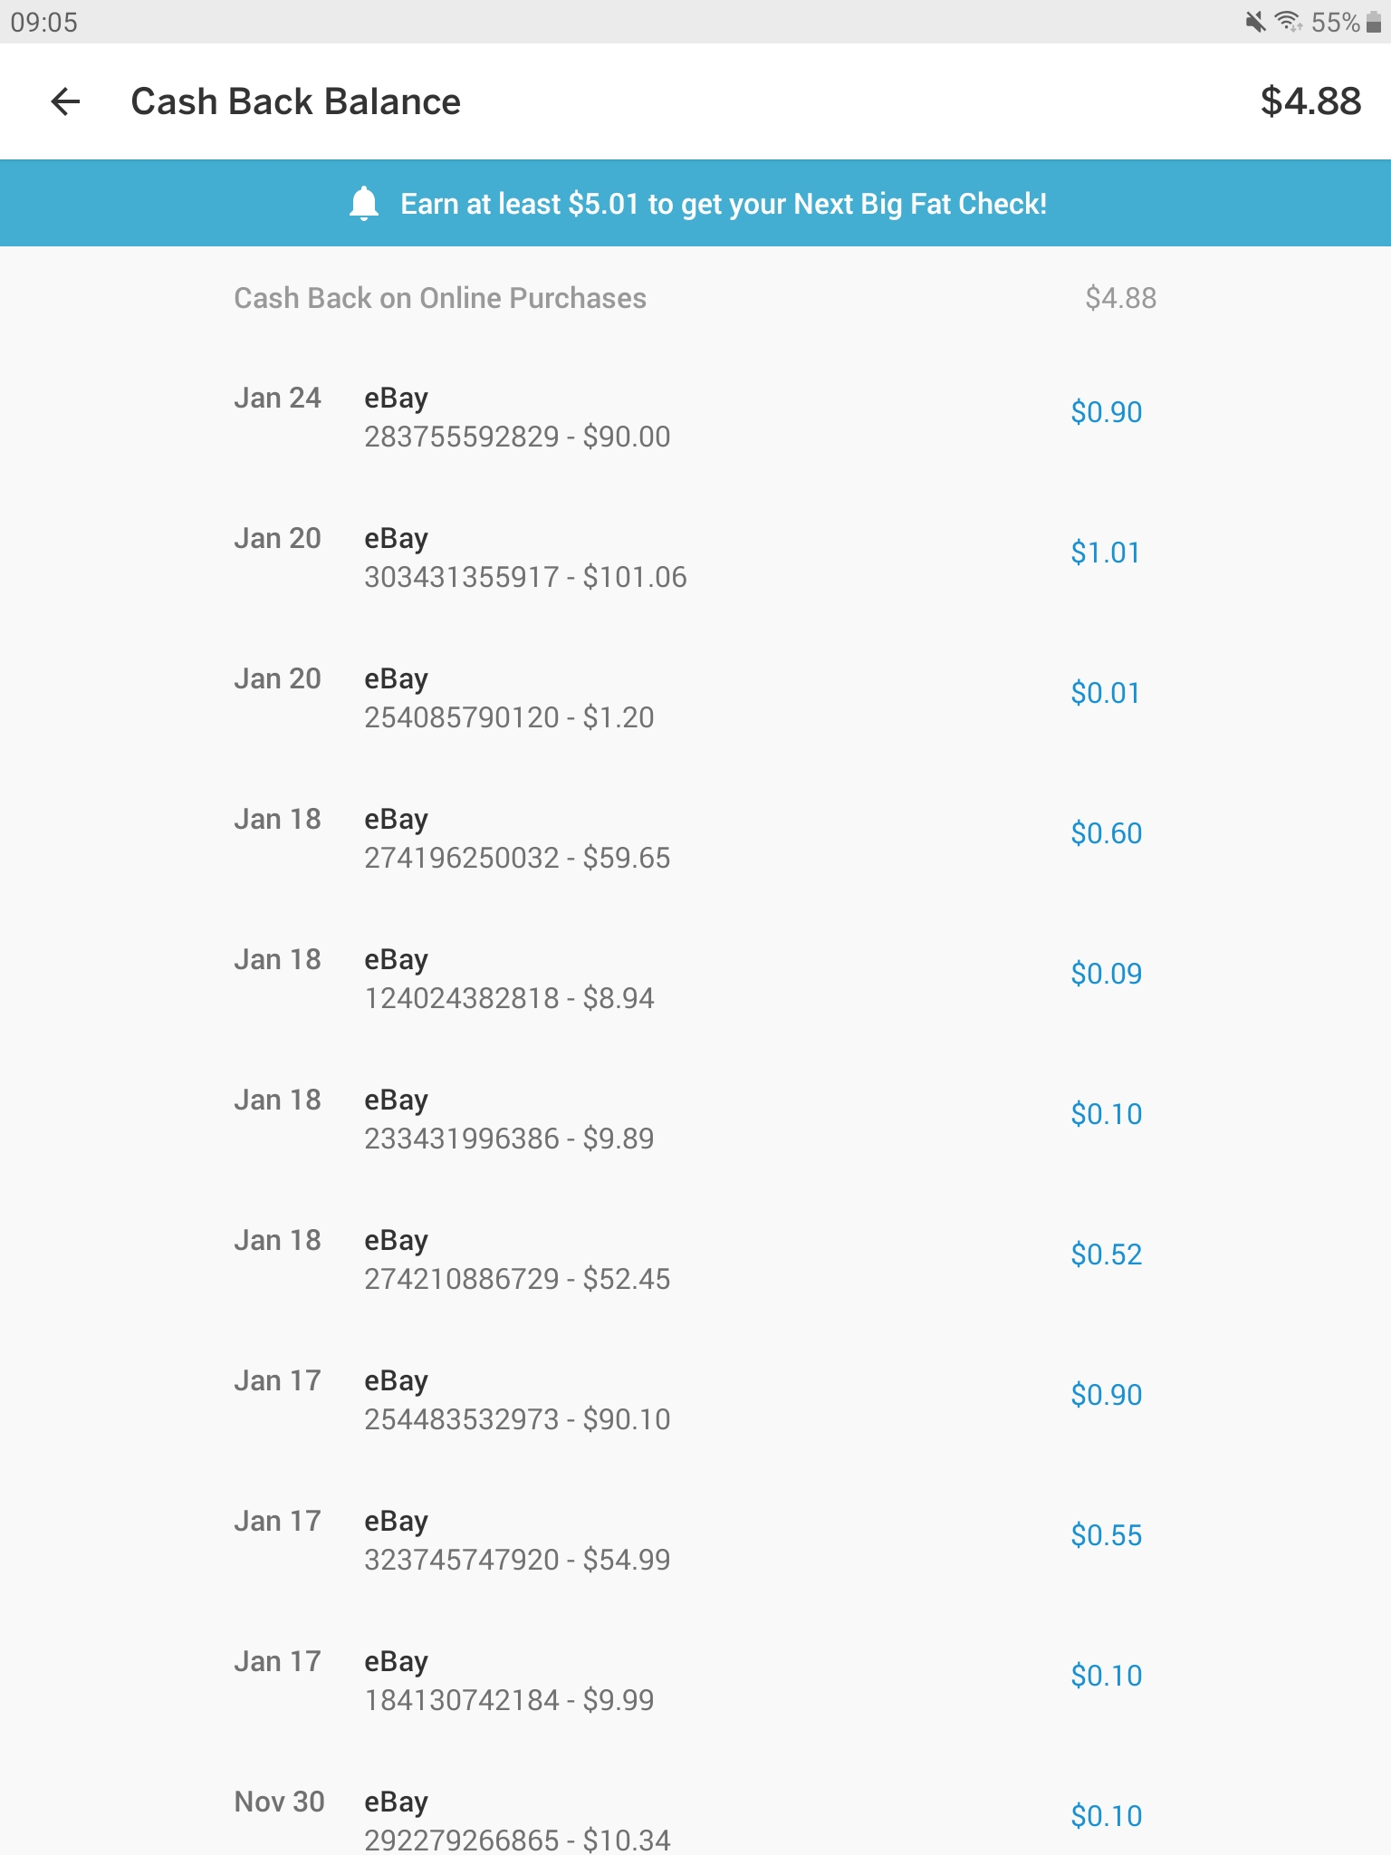Open the eBay $101.06 transaction
This screenshot has height=1855, width=1391.
525,558
